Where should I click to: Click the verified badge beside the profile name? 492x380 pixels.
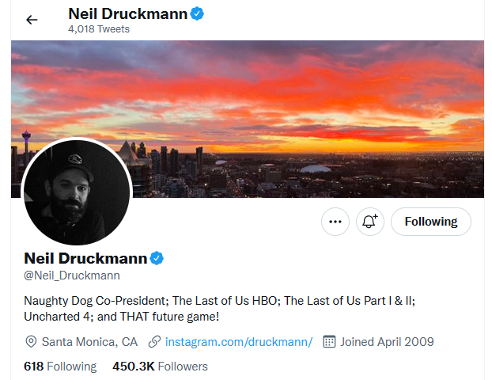coord(157,258)
